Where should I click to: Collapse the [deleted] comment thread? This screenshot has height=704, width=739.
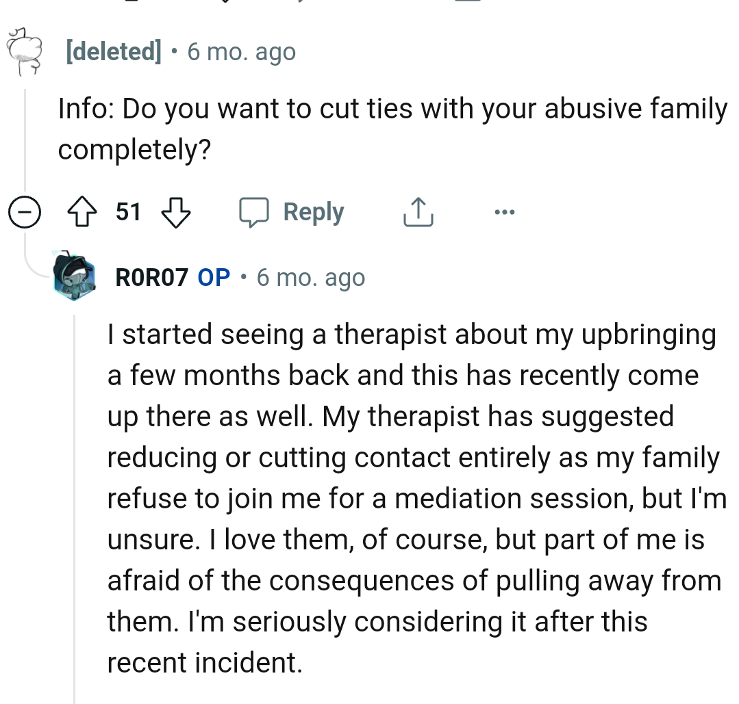pos(25,212)
